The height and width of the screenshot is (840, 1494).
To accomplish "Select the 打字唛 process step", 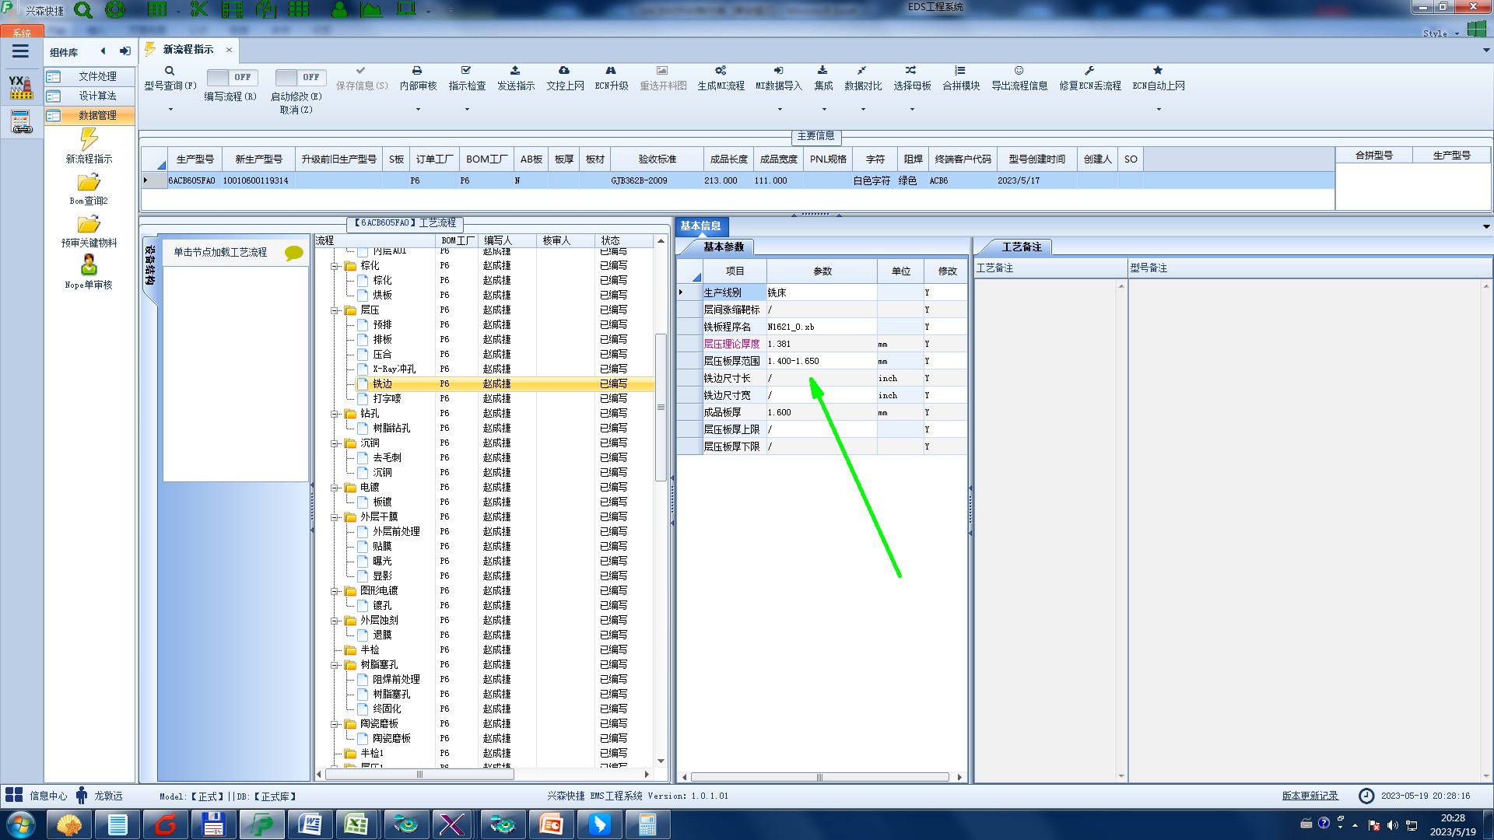I will click(386, 398).
